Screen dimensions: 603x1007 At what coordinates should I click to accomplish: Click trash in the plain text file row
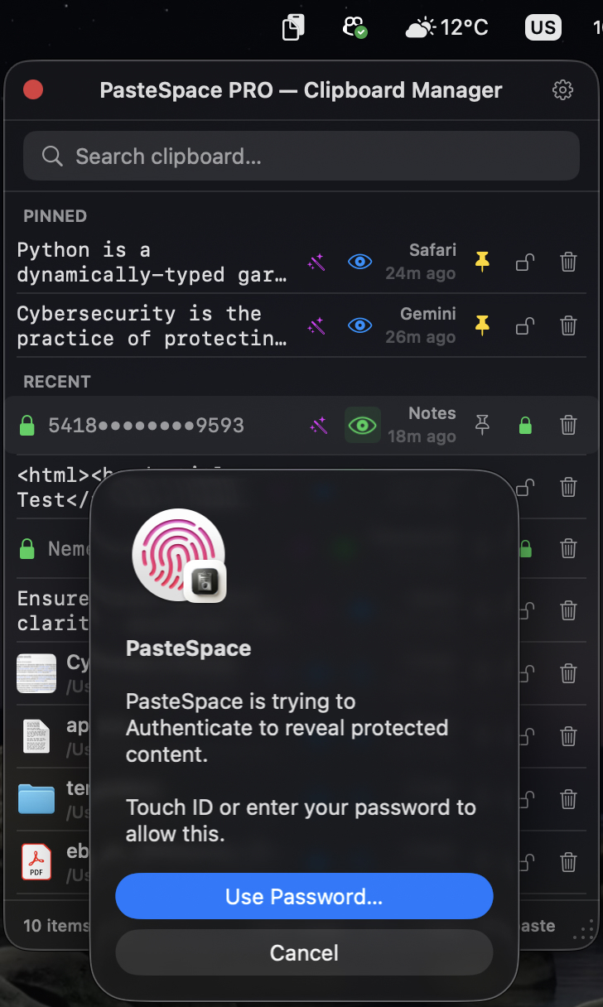[568, 736]
